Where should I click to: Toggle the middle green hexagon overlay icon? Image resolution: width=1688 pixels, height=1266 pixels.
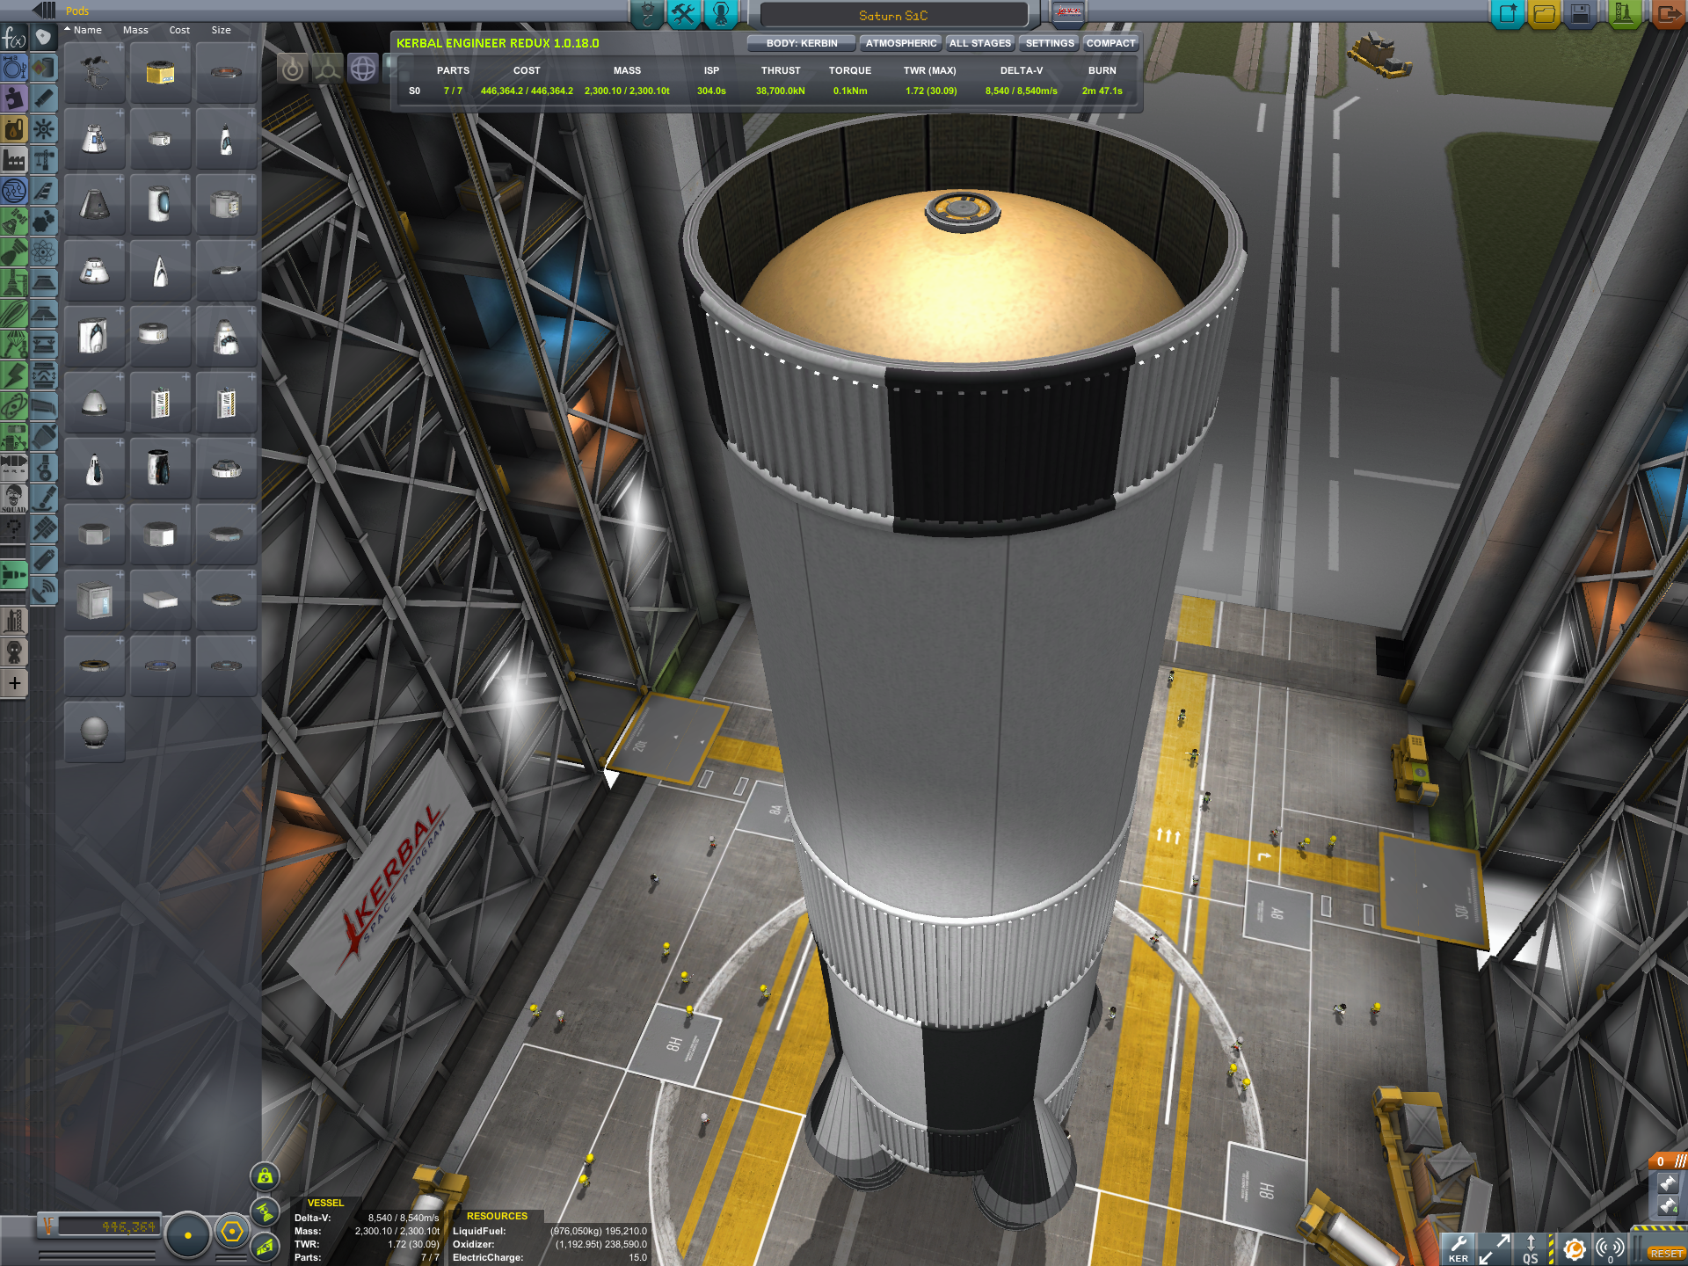tap(265, 1211)
